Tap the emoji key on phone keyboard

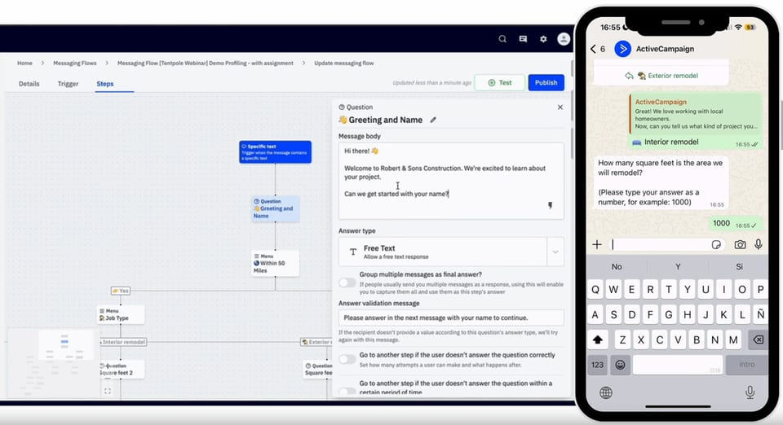(620, 365)
